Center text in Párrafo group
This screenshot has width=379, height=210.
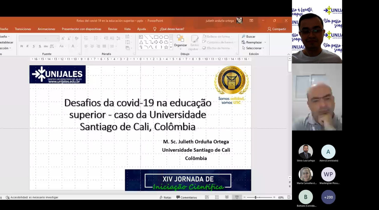pyautogui.click(x=92, y=46)
